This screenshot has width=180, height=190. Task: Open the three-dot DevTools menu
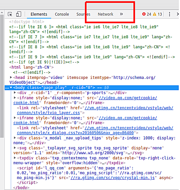(169, 14)
